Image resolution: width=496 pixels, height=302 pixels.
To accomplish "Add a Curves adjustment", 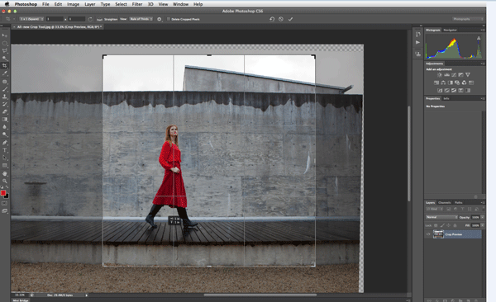I will coord(454,75).
